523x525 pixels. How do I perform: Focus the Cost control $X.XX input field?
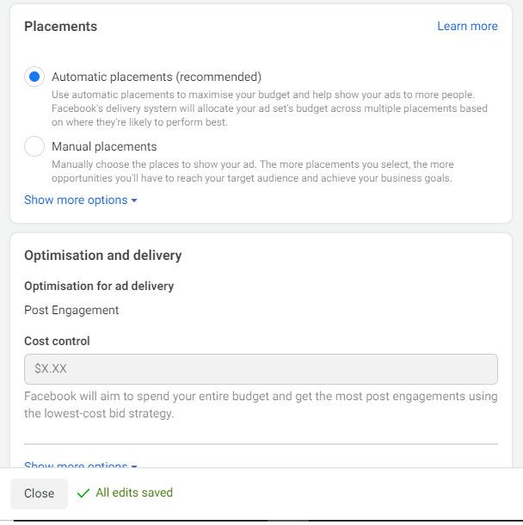[x=261, y=368]
